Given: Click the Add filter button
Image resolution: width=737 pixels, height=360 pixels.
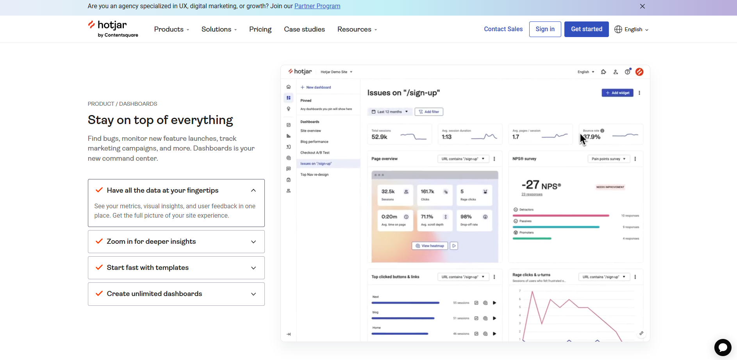Looking at the screenshot, I should click(x=429, y=112).
